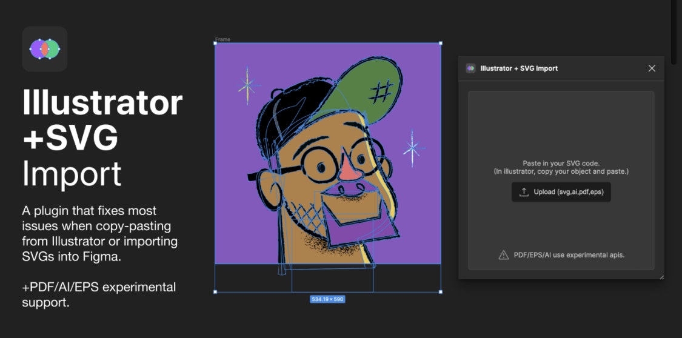
Task: Click the Paste in your SVG code area
Action: coord(561,167)
